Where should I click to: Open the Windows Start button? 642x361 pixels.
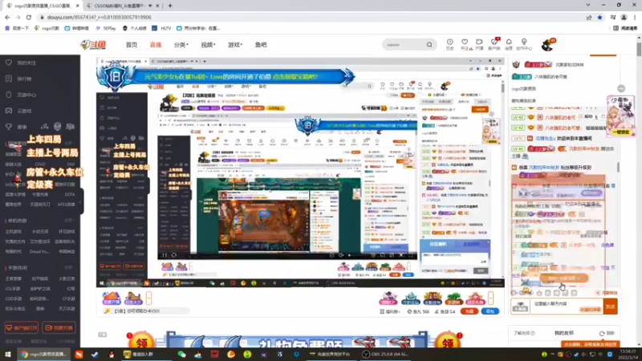(7, 354)
